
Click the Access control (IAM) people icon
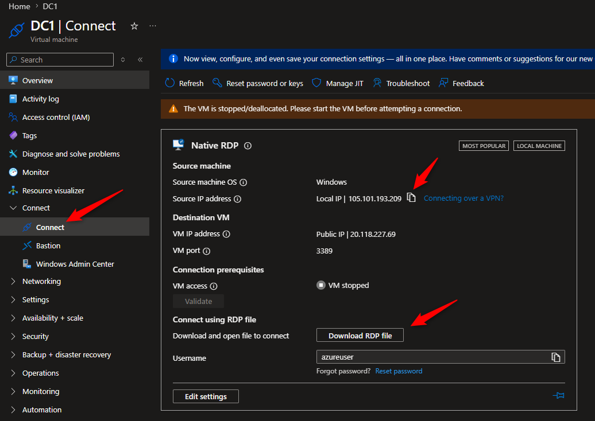tap(13, 117)
